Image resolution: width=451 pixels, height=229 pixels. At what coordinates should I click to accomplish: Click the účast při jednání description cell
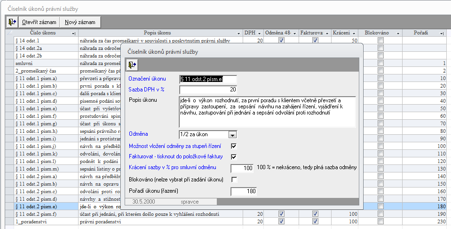click(x=161, y=214)
